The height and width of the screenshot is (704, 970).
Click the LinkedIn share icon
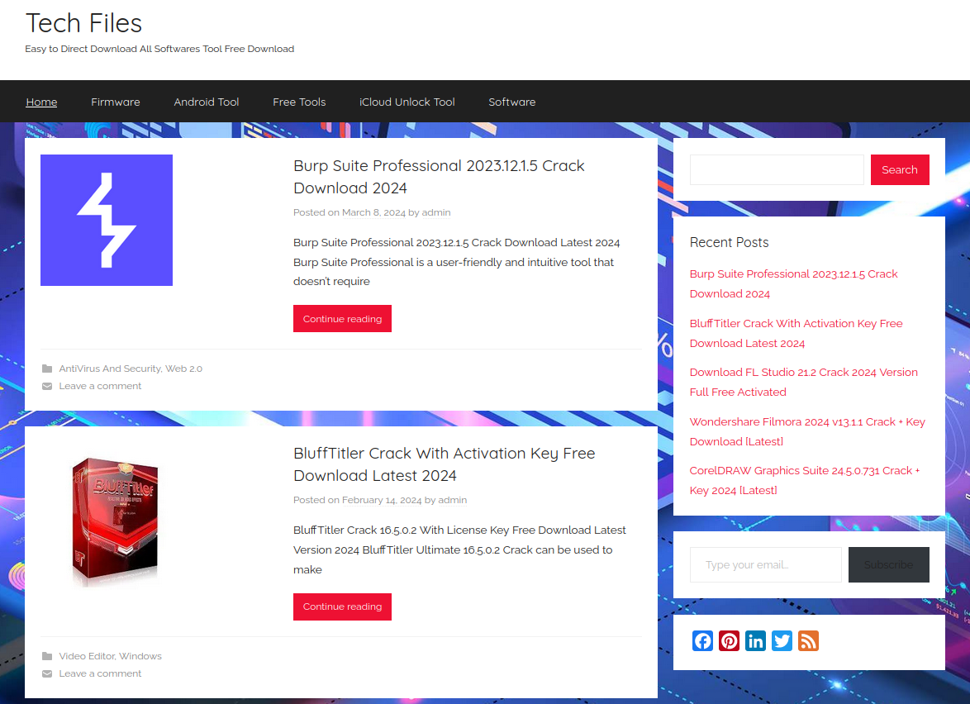coord(755,641)
